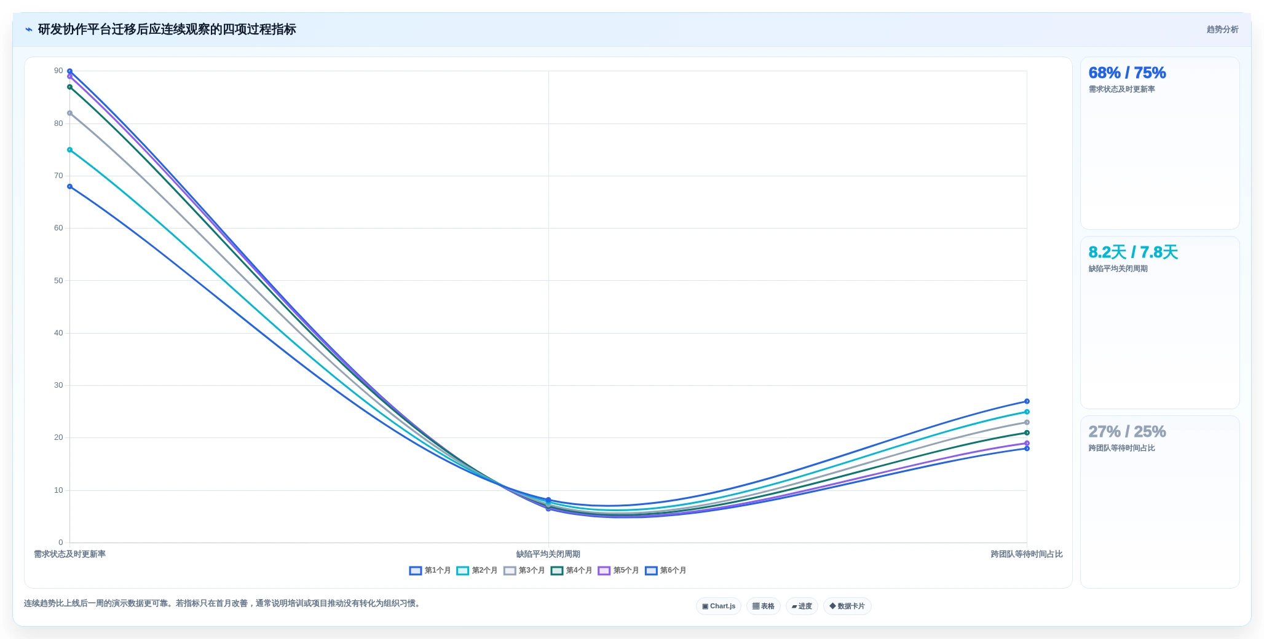Click the lightning icon beside the title
1264x639 pixels.
[29, 29]
